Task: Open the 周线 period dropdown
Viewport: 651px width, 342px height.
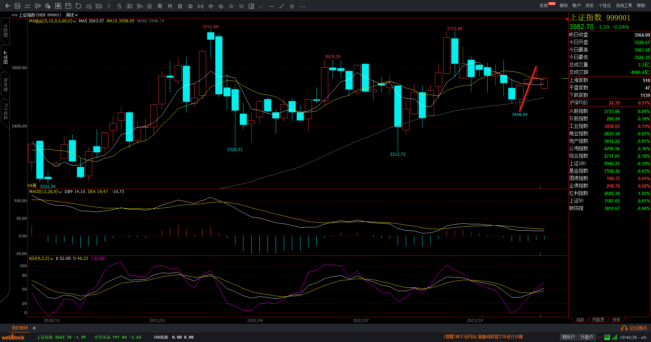Action: [x=72, y=15]
